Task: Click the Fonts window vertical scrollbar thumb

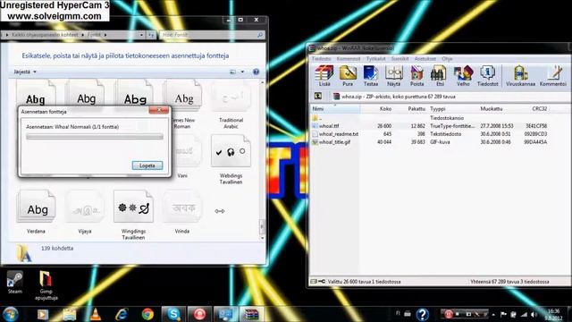Action: click(262, 226)
